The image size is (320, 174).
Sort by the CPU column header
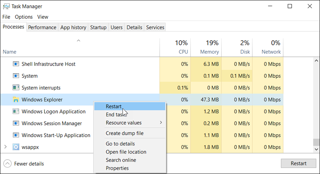coord(175,47)
